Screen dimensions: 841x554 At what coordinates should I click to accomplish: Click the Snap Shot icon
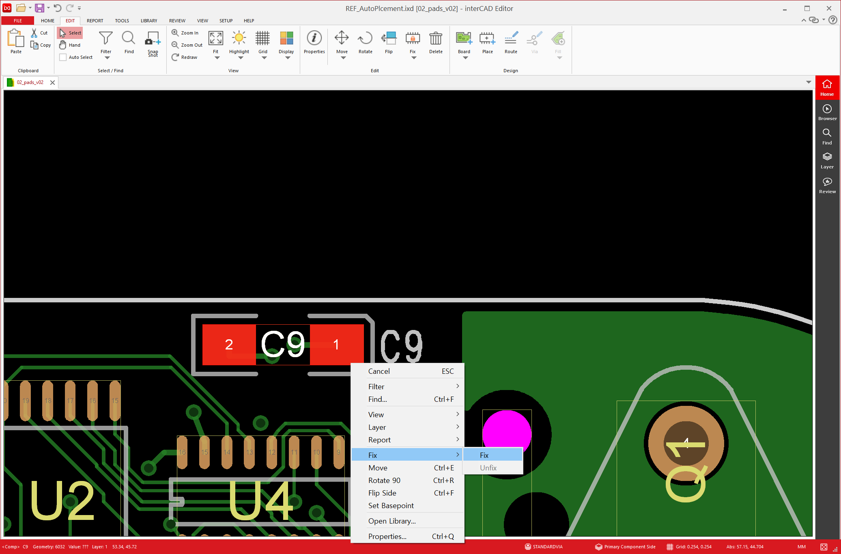coord(153,39)
